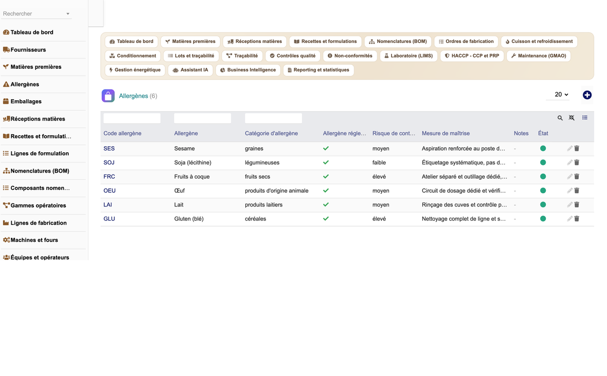Open Gestion énergétique module

pyautogui.click(x=135, y=70)
